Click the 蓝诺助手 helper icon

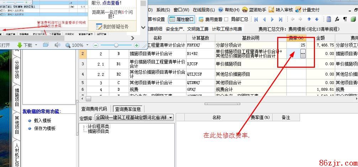245,10
